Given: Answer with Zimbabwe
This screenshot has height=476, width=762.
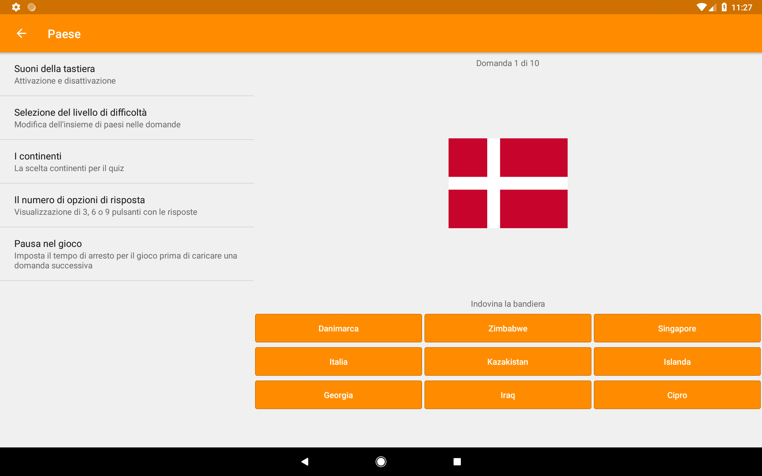Looking at the screenshot, I should [508, 328].
